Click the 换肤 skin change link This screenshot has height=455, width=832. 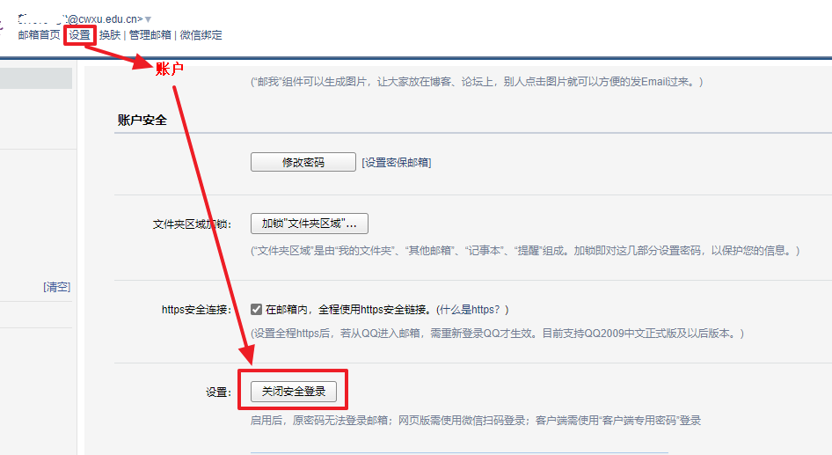pos(110,35)
